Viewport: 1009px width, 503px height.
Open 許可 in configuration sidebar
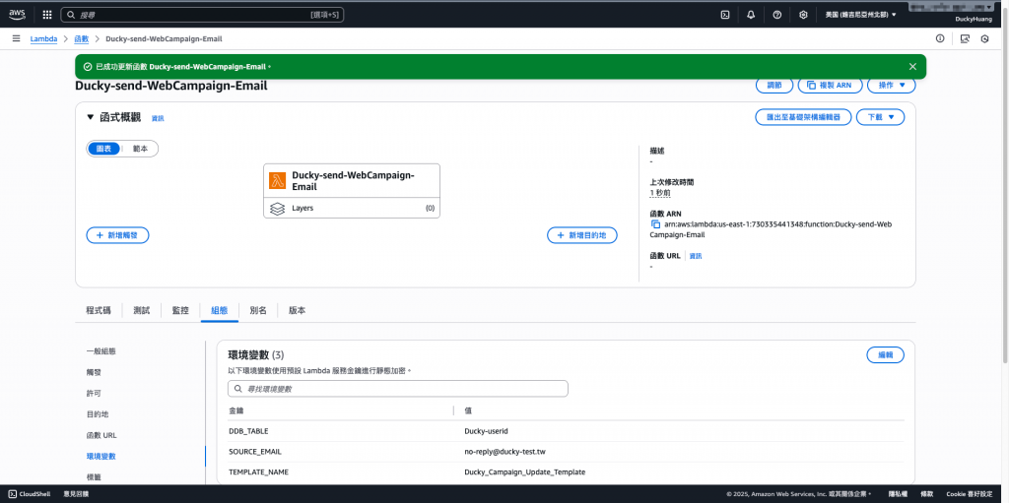94,393
